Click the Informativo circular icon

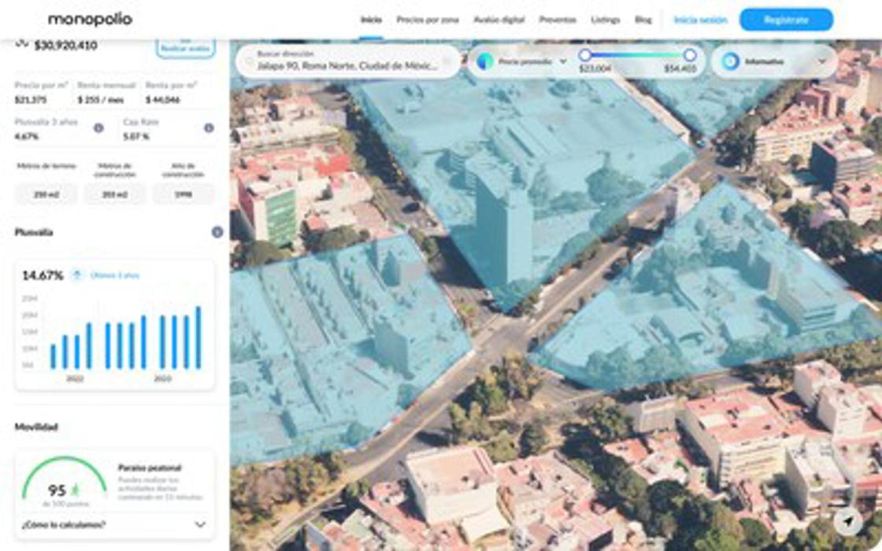coord(731,61)
